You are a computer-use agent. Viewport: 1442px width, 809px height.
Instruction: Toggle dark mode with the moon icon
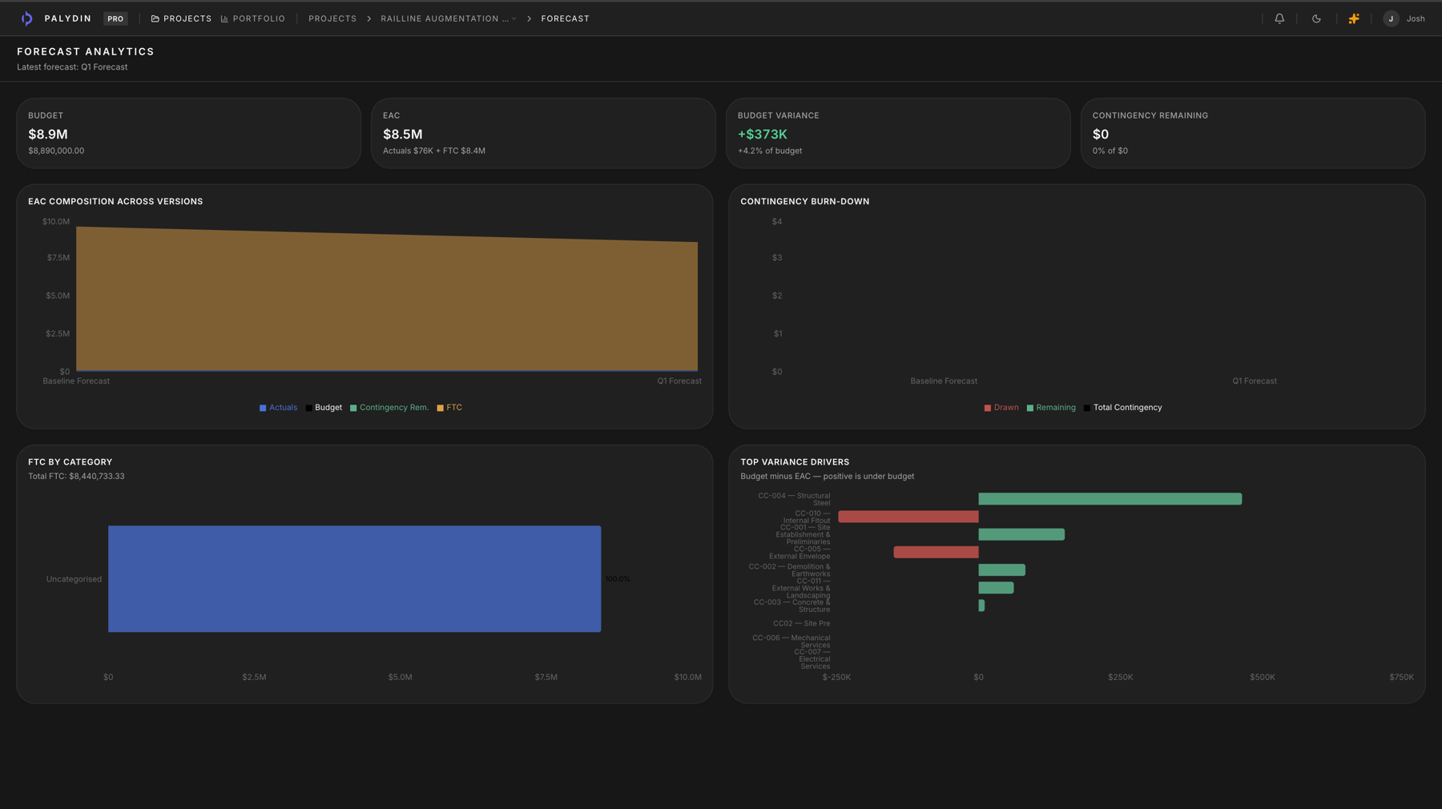click(1316, 18)
